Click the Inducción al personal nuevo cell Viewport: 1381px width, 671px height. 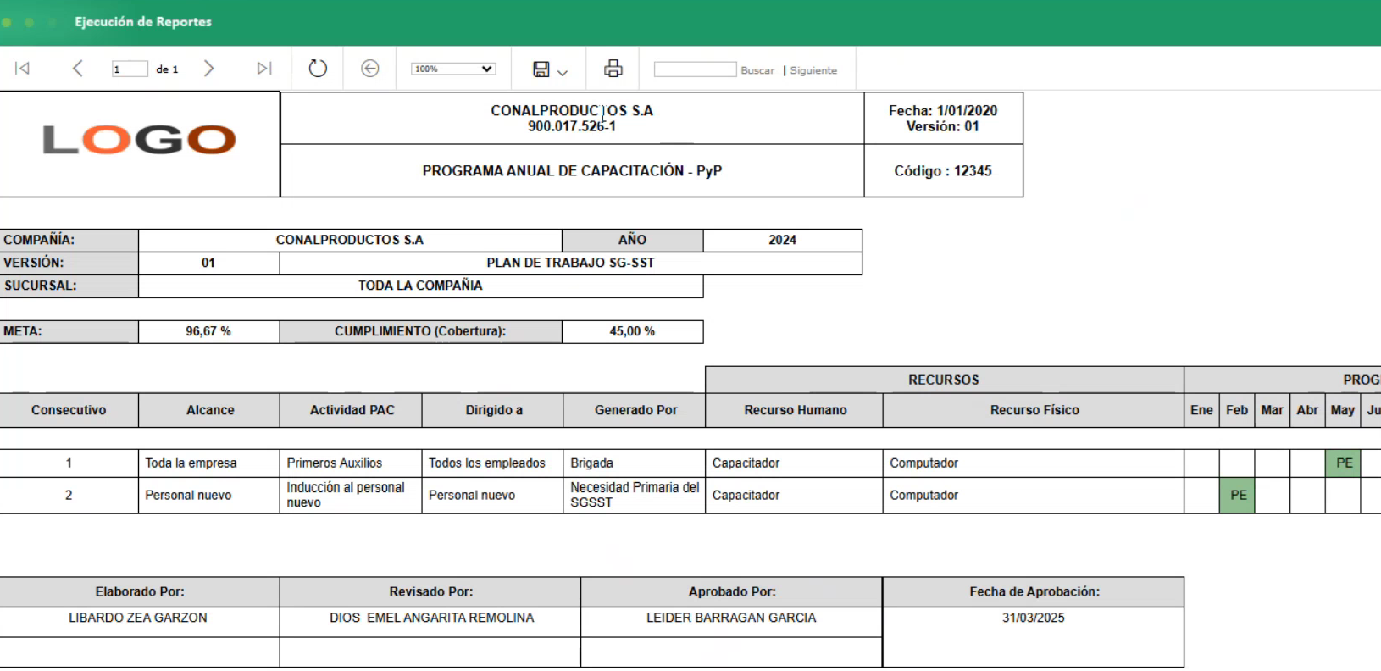click(x=352, y=496)
